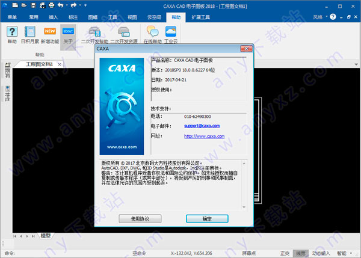This screenshot has height=258, width=361.
Task: Click the 使用协议 button
Action: (140, 219)
